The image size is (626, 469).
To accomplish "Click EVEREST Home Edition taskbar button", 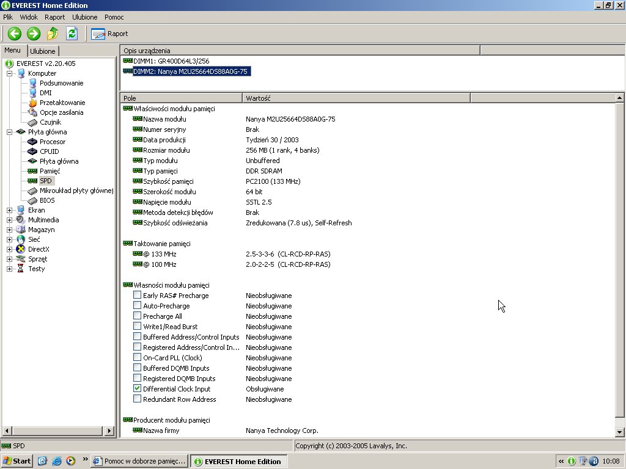I will 239,462.
